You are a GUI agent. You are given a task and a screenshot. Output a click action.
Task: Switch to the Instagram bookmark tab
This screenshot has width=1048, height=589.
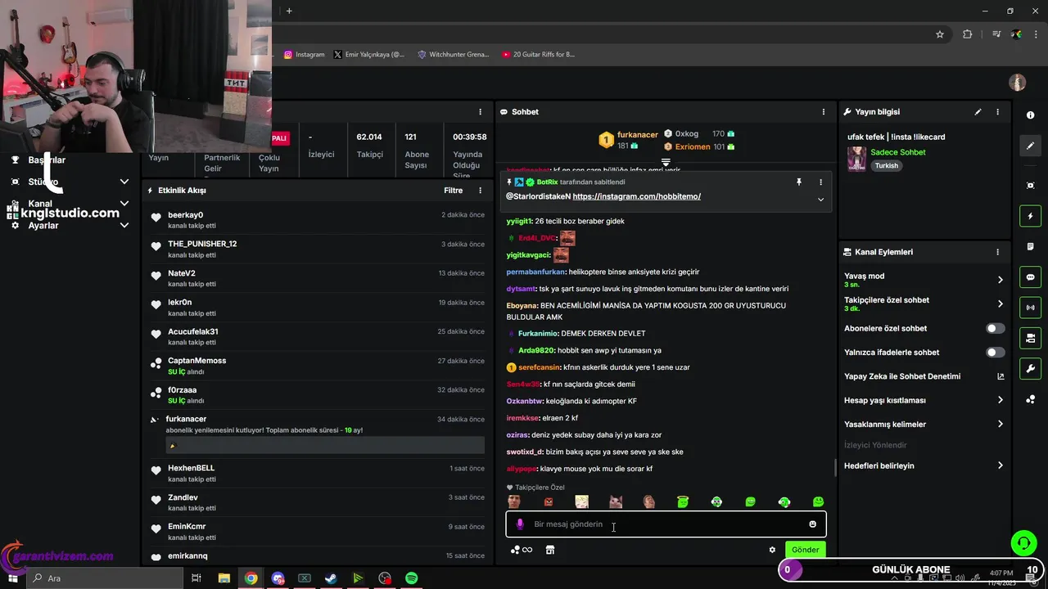tap(305, 55)
